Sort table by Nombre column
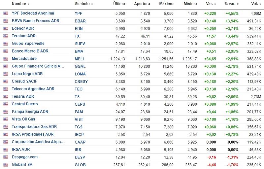The width and height of the screenshot is (264, 169). 20,4
